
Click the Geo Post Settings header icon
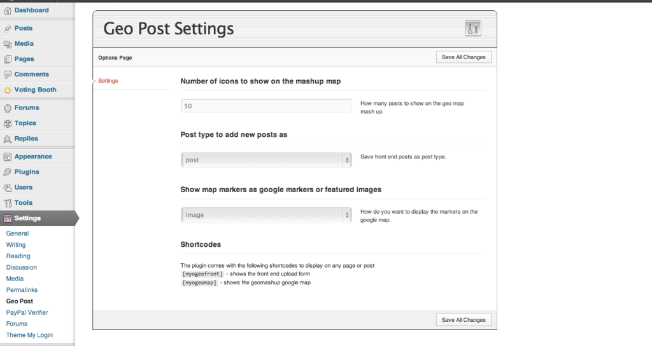(x=473, y=28)
